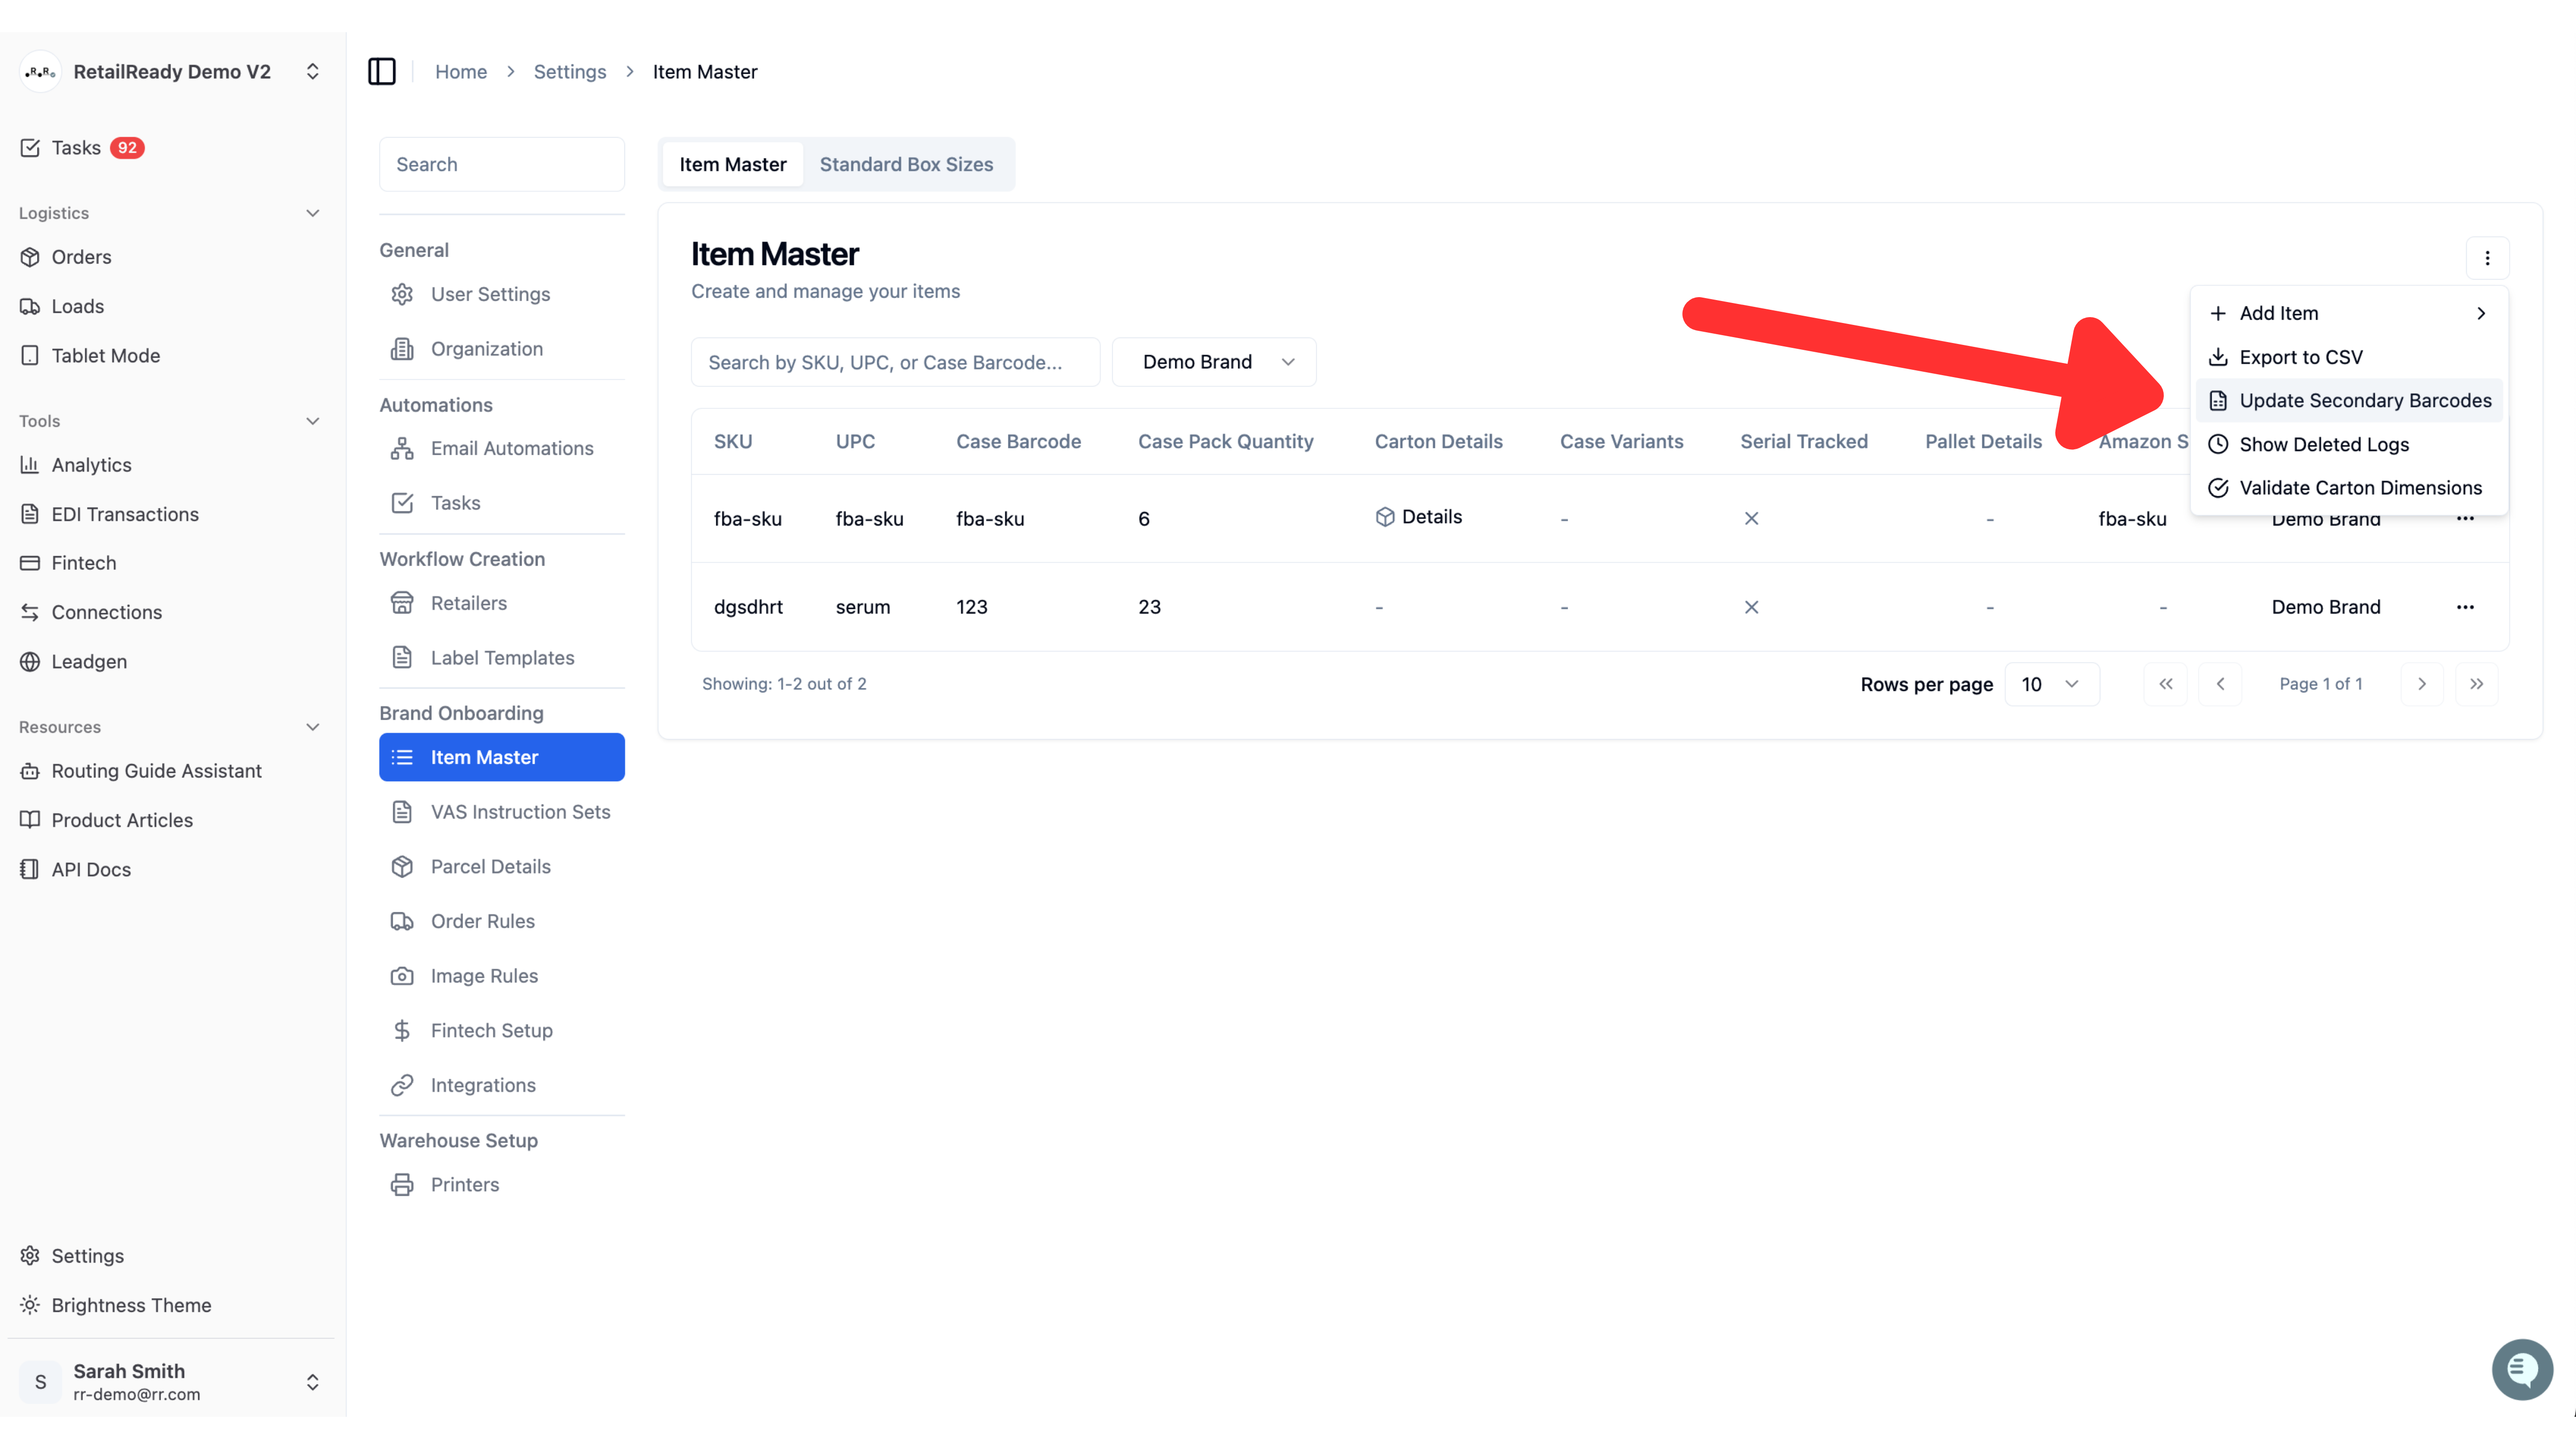Open Leadgen page
Screen dimensions: 2576x1449
tap(73, 661)
